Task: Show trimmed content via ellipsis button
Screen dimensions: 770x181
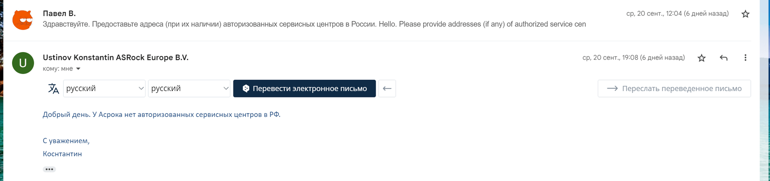Action: 49,169
